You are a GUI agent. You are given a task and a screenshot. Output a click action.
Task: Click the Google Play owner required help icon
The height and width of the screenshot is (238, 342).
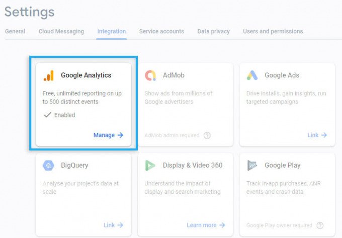(320, 225)
